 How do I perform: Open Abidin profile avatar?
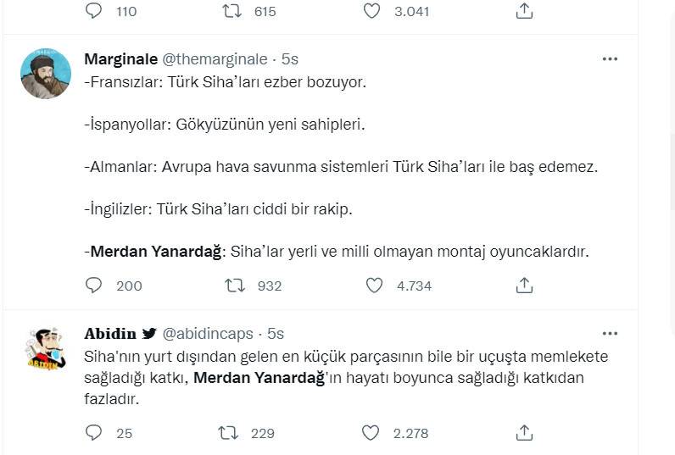[x=46, y=347]
